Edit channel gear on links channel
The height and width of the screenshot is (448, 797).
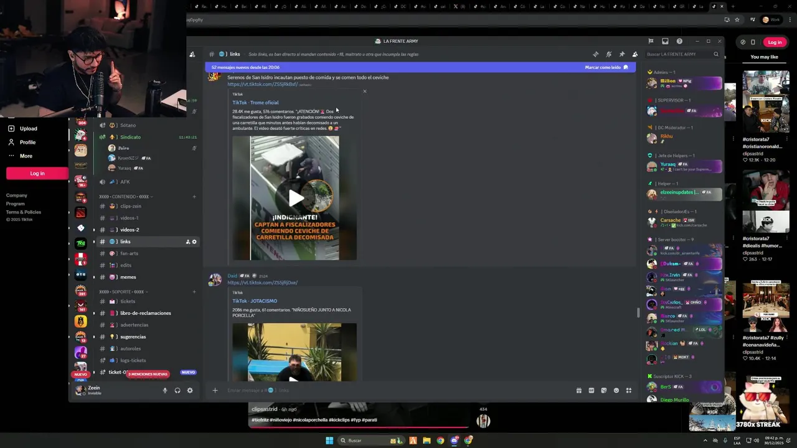click(x=194, y=241)
